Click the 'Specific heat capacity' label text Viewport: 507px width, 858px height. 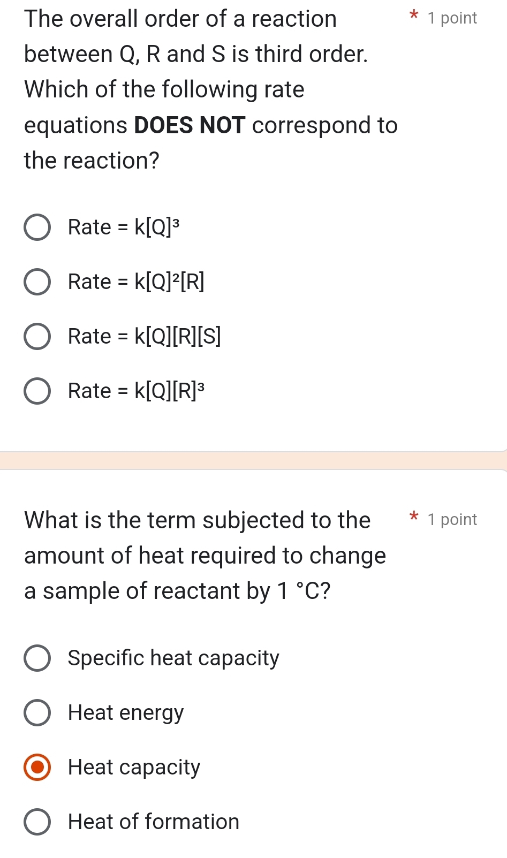point(173,658)
